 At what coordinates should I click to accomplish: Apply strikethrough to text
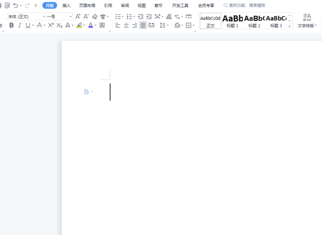(39, 25)
